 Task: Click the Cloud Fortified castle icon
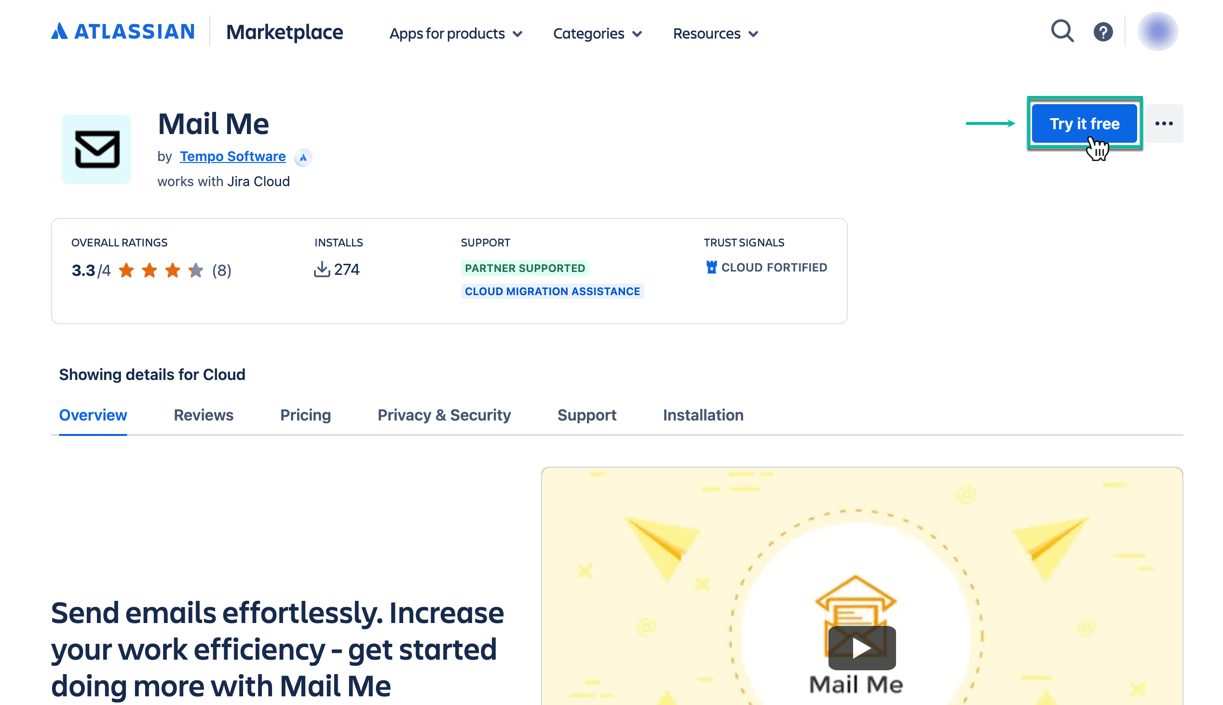711,267
